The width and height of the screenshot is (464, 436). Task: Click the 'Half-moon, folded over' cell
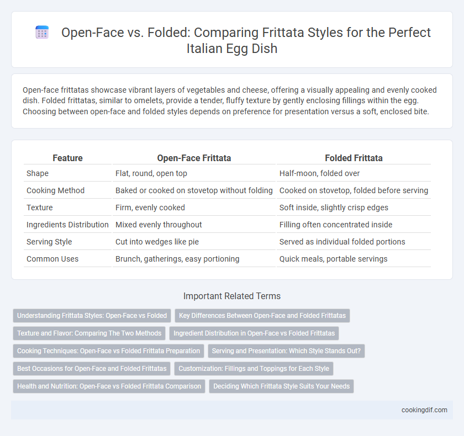(x=354, y=173)
